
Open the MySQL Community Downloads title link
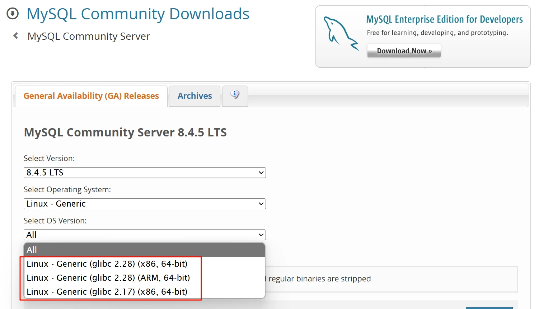138,14
